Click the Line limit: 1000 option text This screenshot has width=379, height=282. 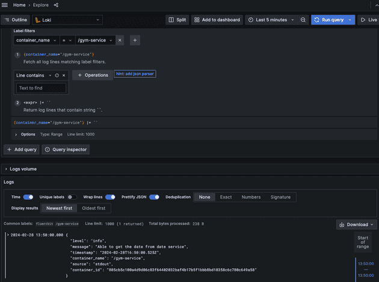[x=81, y=134]
